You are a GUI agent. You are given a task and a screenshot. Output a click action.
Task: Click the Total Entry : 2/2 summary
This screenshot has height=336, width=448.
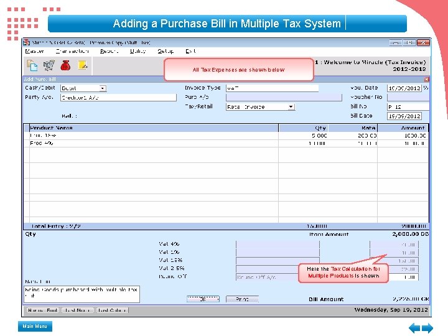click(x=56, y=226)
